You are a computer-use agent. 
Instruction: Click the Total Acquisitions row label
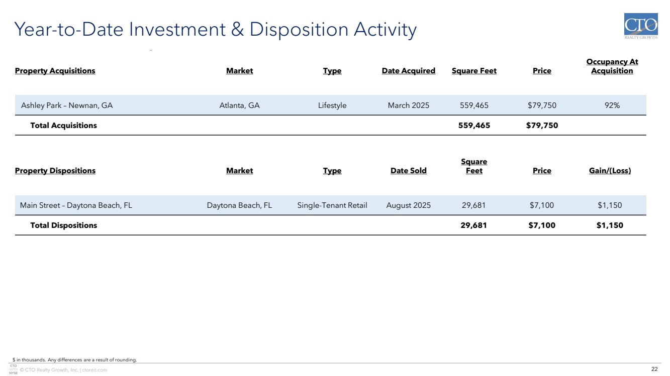[x=63, y=126]
